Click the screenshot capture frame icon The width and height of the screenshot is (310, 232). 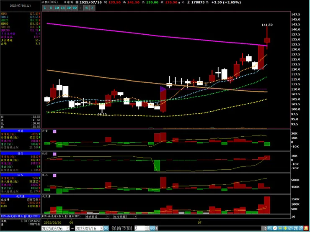296,228
